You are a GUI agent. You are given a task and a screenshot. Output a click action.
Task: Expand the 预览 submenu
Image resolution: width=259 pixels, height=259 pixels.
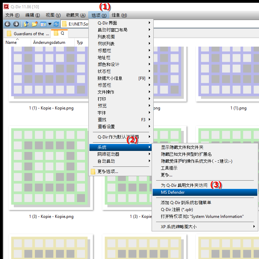[x=121, y=106]
